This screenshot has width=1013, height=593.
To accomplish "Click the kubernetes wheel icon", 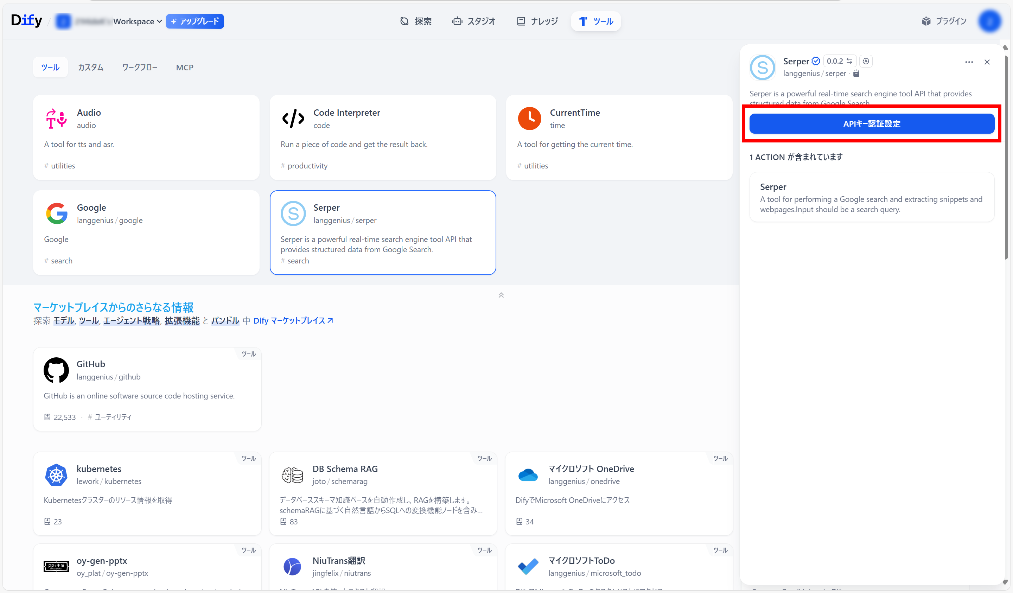I will click(56, 475).
